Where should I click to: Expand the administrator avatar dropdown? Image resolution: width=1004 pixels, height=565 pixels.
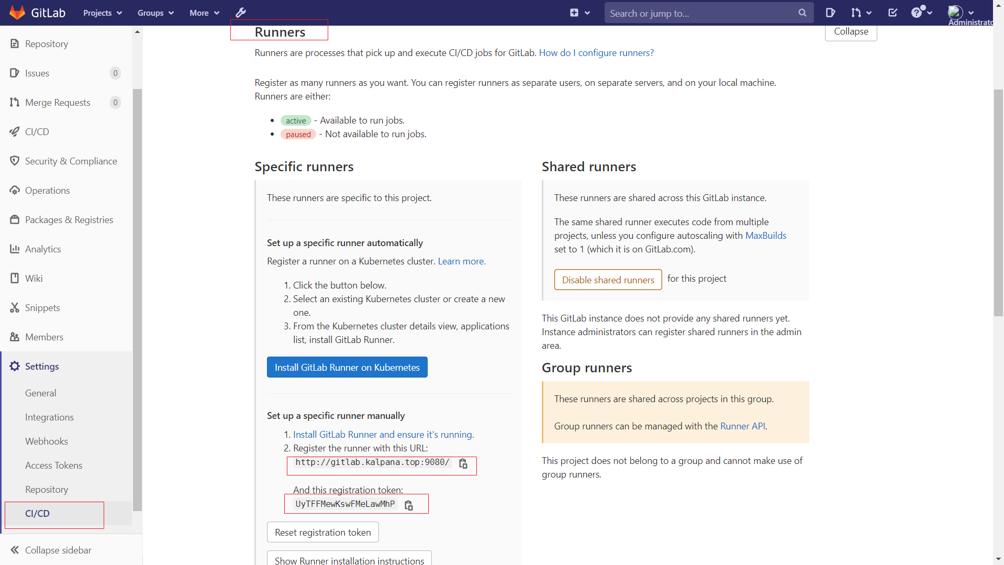coord(963,13)
